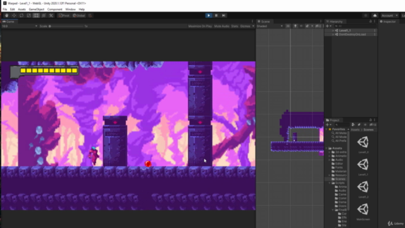
Task: Click Search by Type icon in Project
Action: (353, 125)
